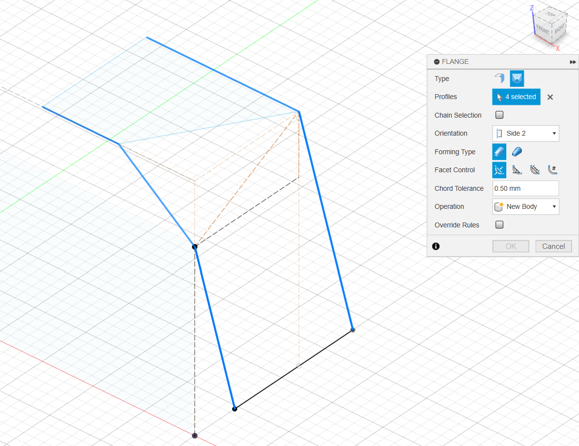
Task: Enable Chain Selection
Action: click(499, 115)
